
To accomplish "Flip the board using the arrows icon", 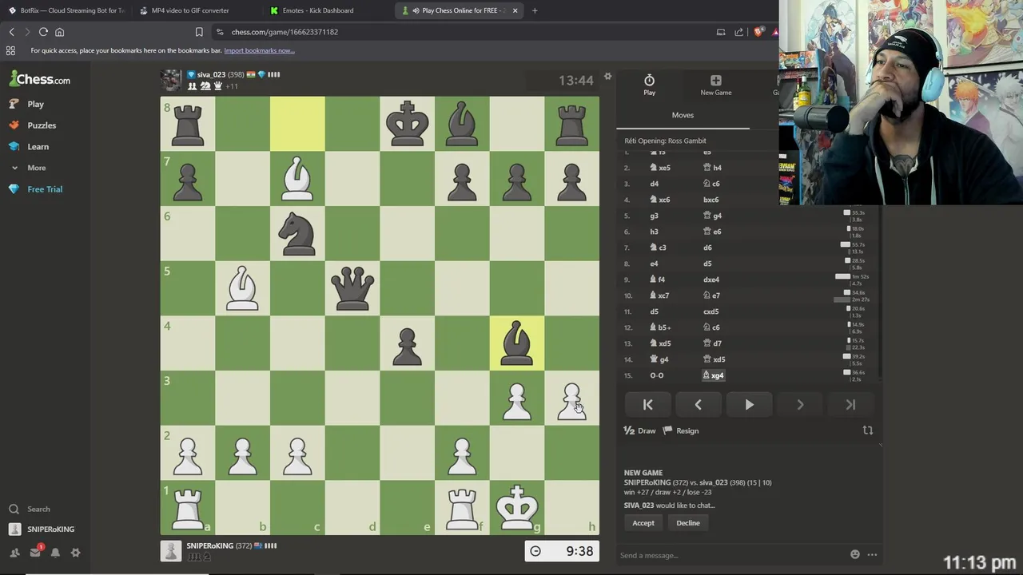I will click(867, 430).
